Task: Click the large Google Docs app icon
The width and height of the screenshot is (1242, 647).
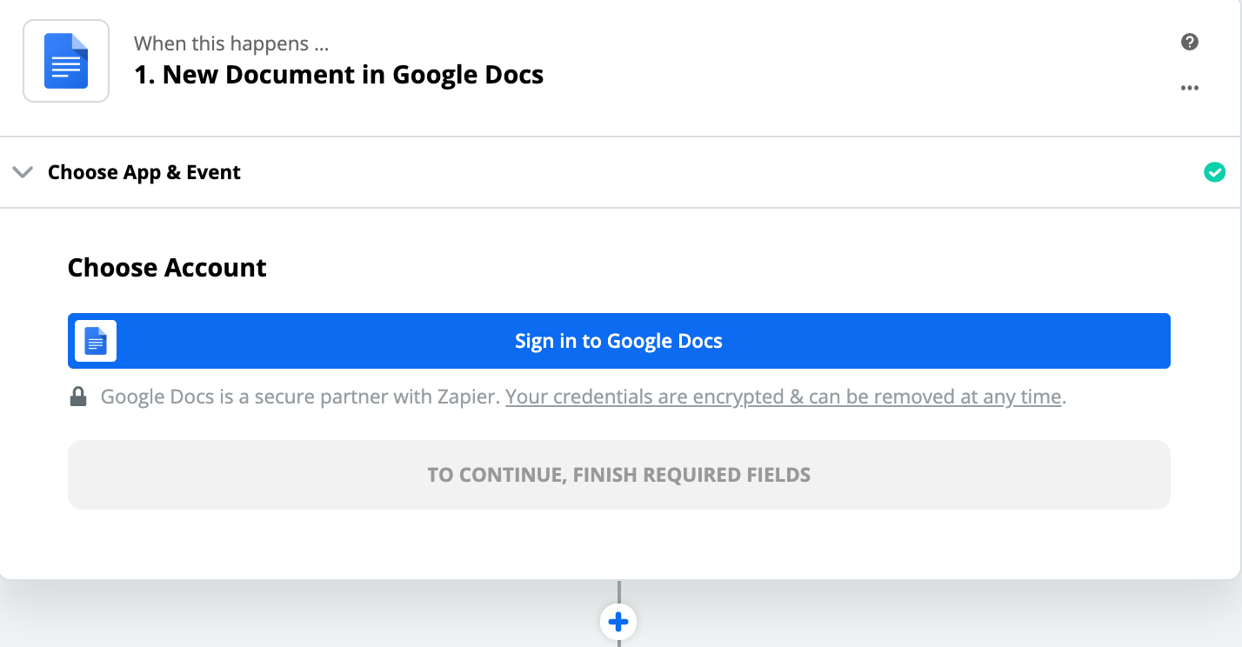Action: 66,61
